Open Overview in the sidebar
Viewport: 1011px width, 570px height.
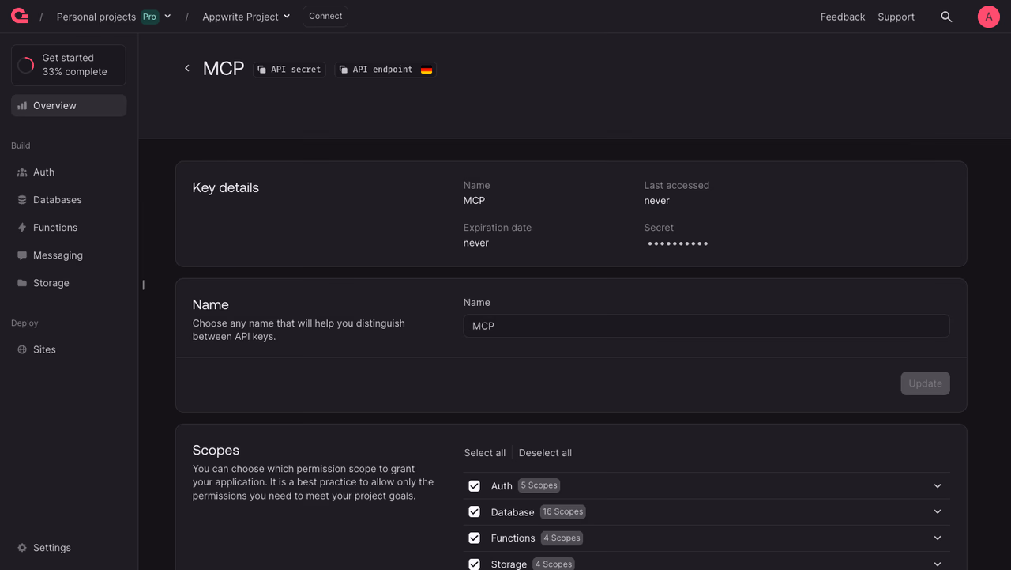pos(69,106)
